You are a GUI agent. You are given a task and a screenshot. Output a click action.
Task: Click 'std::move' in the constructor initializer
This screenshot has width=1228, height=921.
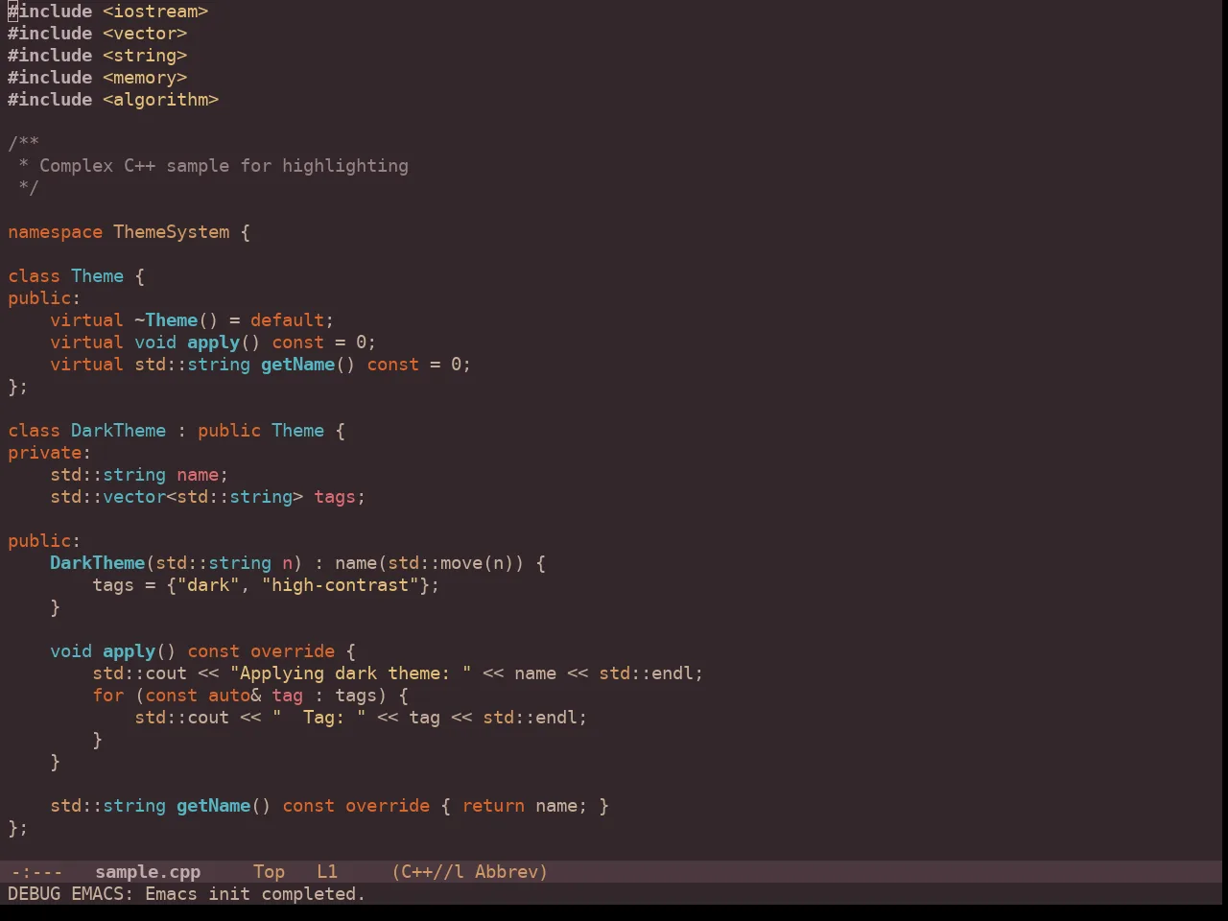[x=435, y=563]
